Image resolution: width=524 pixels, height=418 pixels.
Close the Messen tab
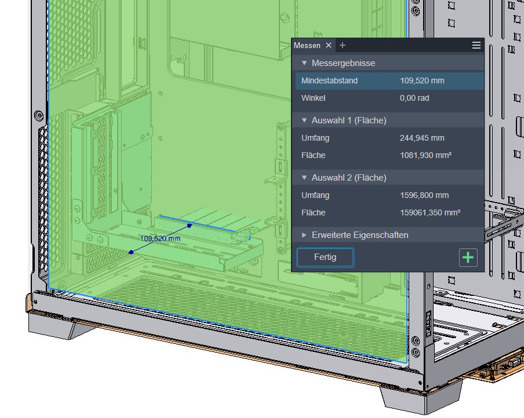[329, 45]
